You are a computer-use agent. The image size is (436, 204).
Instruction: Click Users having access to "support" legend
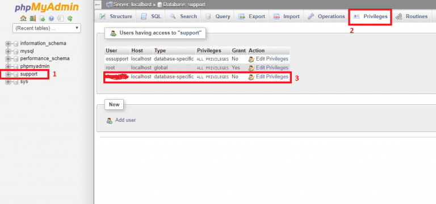pyautogui.click(x=155, y=33)
